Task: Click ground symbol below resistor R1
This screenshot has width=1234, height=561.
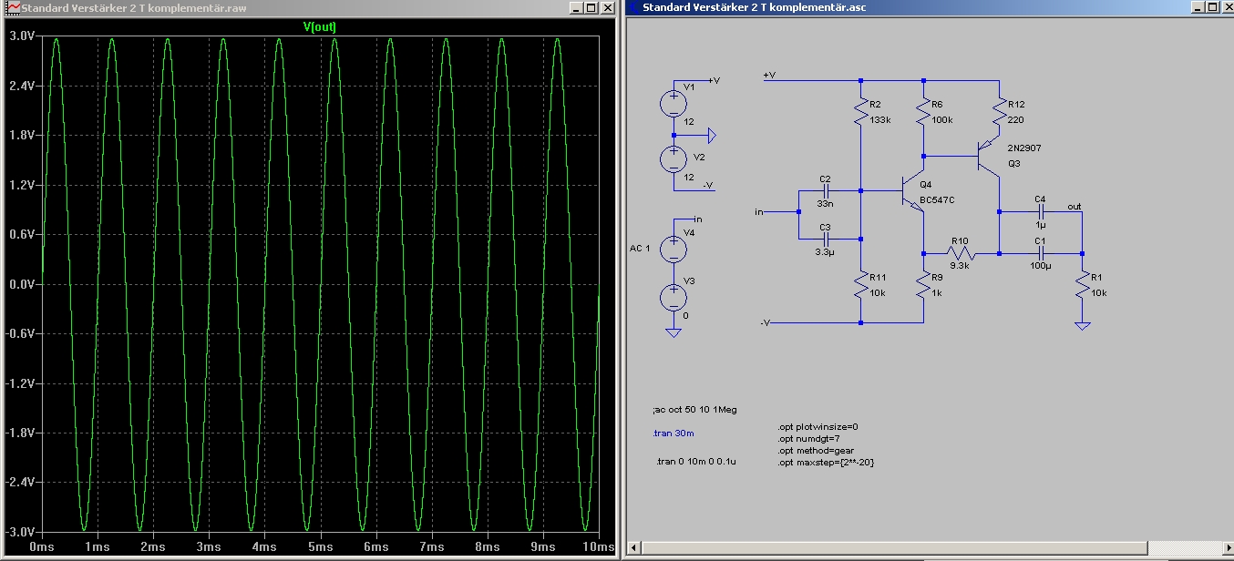Action: tap(1082, 325)
